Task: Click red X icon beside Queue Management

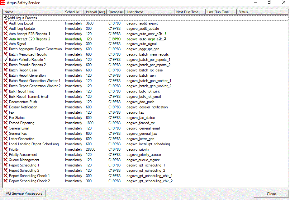Action: 6,160
